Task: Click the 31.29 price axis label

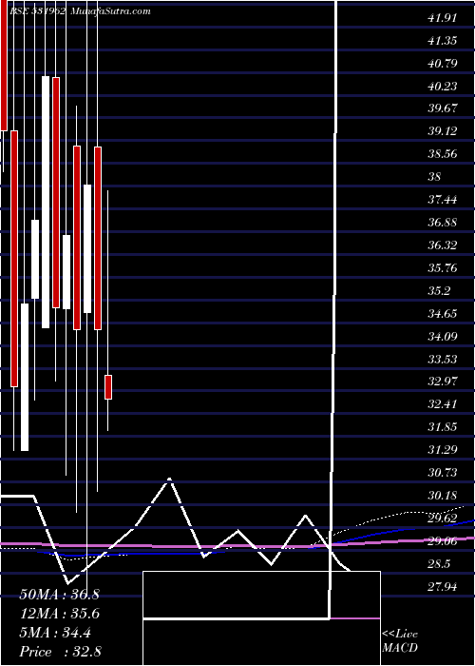Action: [443, 450]
